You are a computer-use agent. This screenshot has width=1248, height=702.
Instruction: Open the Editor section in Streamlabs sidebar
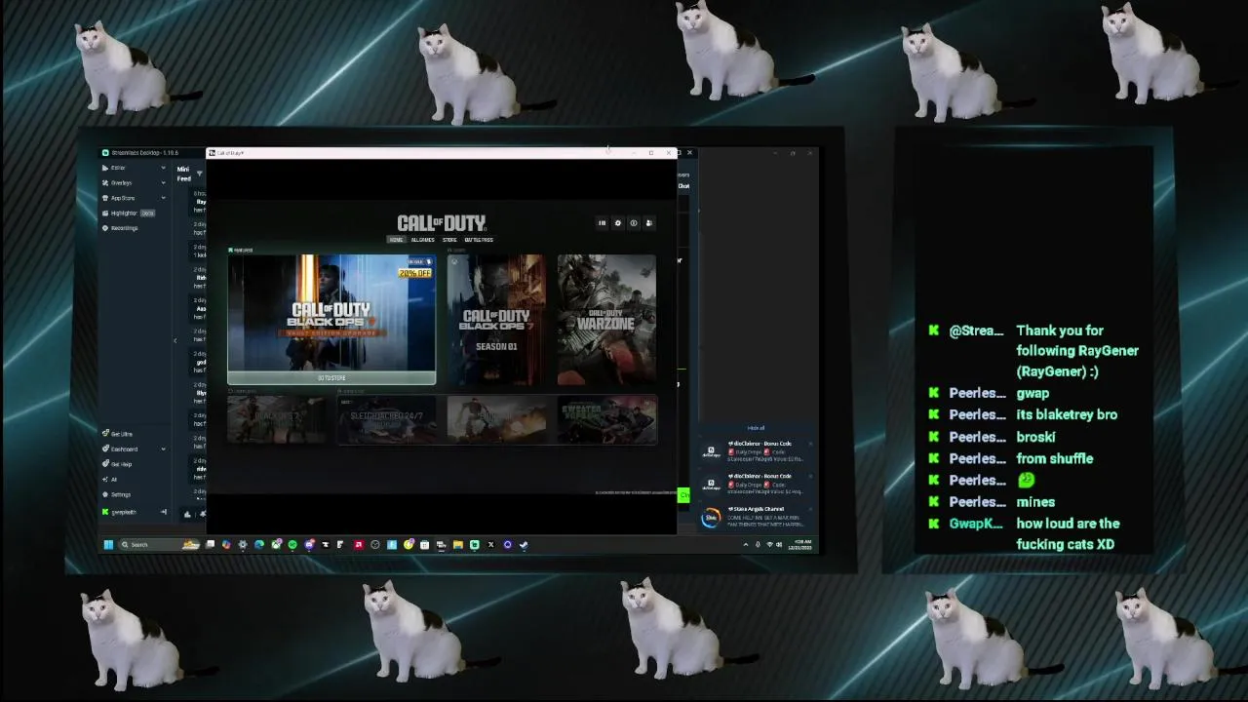tap(118, 168)
